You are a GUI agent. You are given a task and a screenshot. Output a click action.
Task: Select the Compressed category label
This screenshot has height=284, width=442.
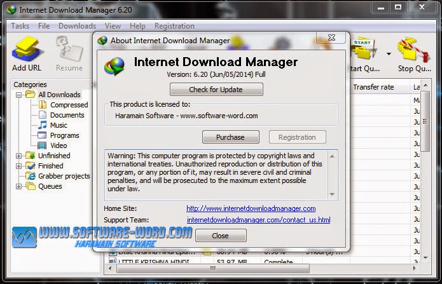69,105
